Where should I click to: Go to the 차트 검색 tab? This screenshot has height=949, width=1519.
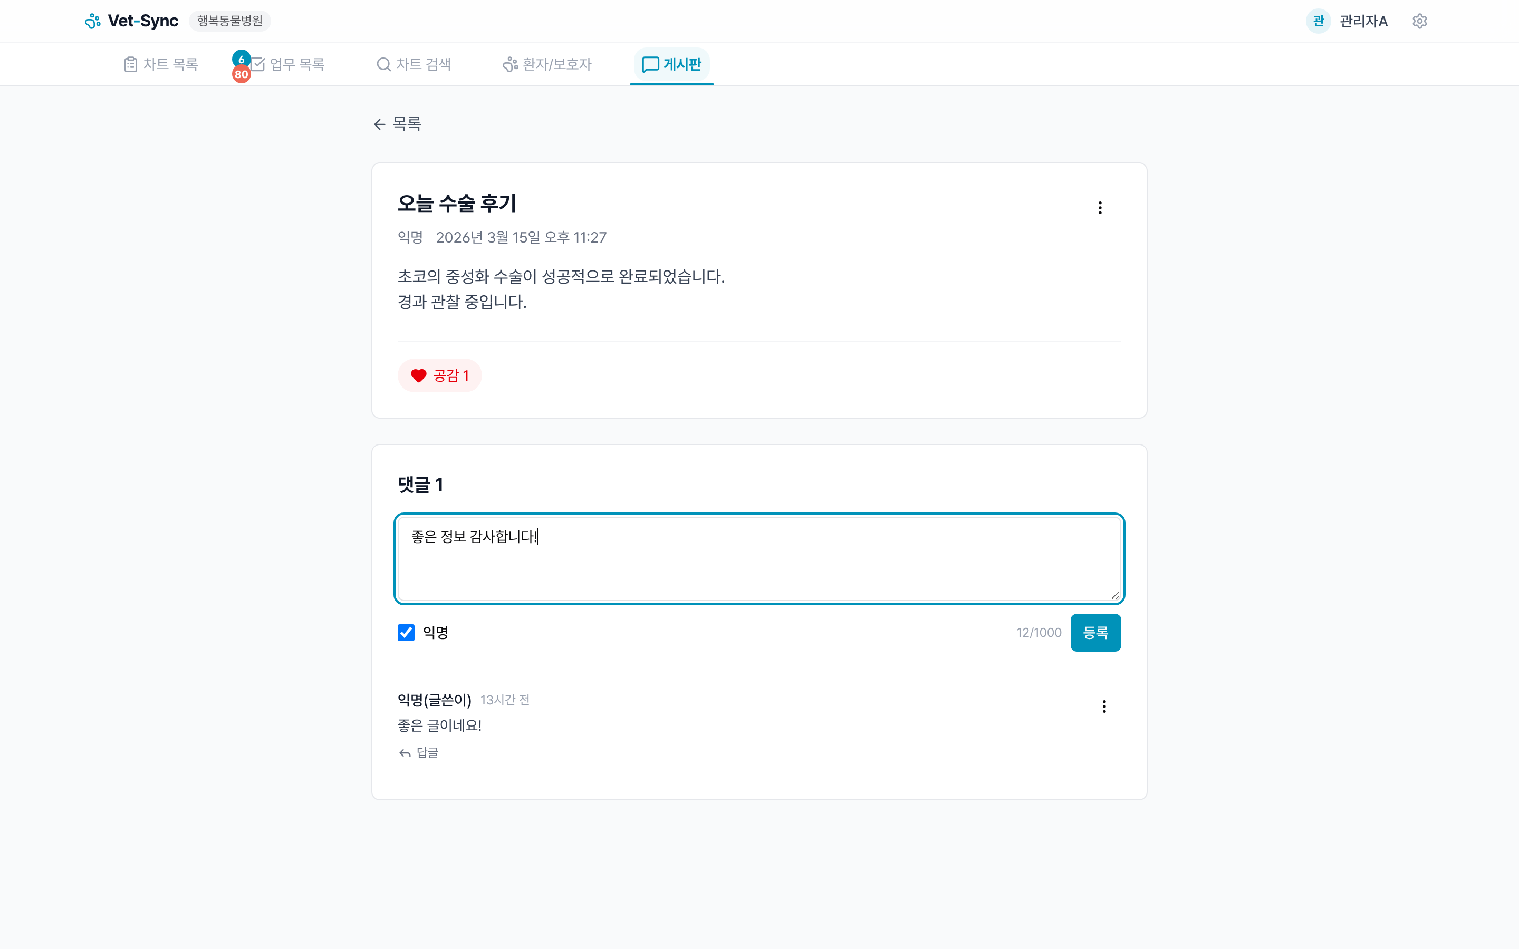tap(414, 64)
